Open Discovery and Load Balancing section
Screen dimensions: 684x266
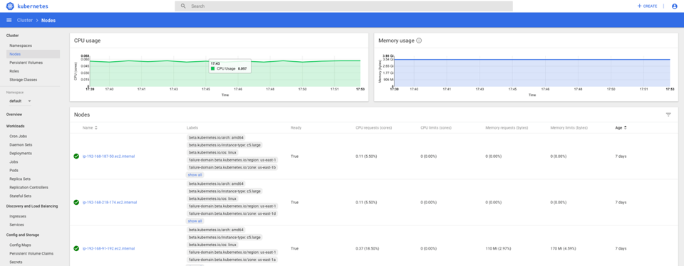pos(32,206)
